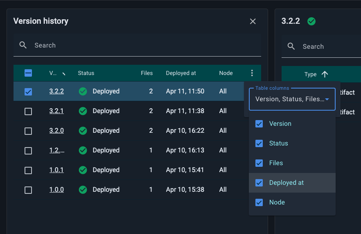
Task: Sort by the Version column arrow
Action: pyautogui.click(x=64, y=73)
